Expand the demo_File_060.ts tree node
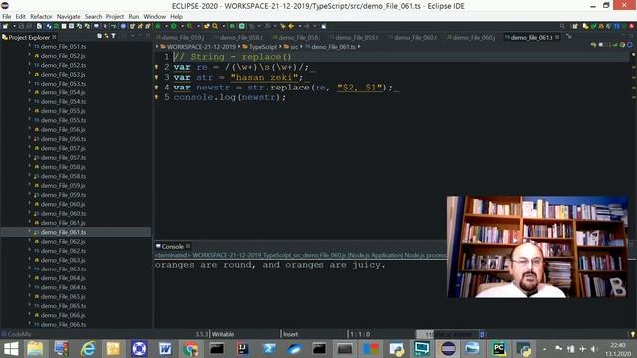The width and height of the screenshot is (637, 358). (x=30, y=213)
